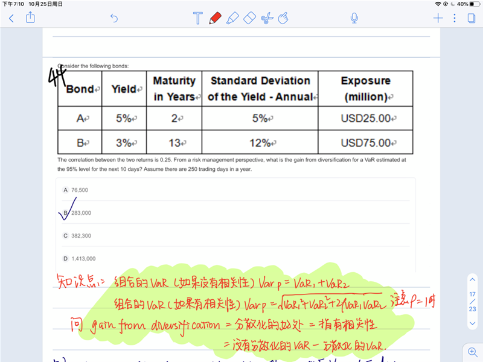The height and width of the screenshot is (362, 483).
Task: Open the pages view icon
Action: point(472,18)
